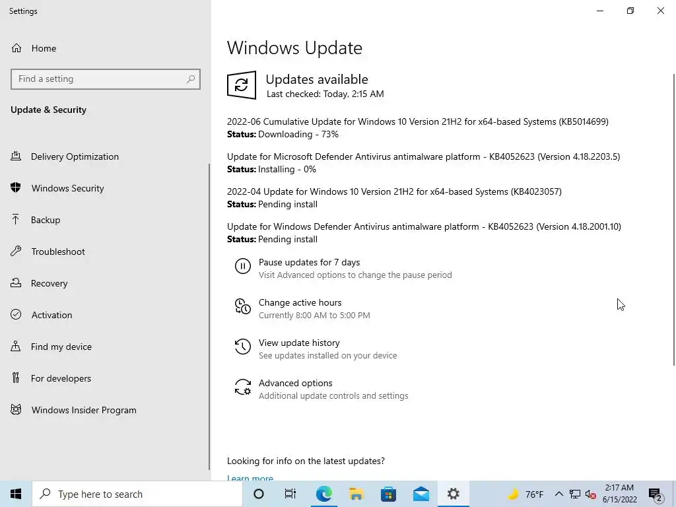
Task: Open the Windows Start menu
Action: click(16, 494)
